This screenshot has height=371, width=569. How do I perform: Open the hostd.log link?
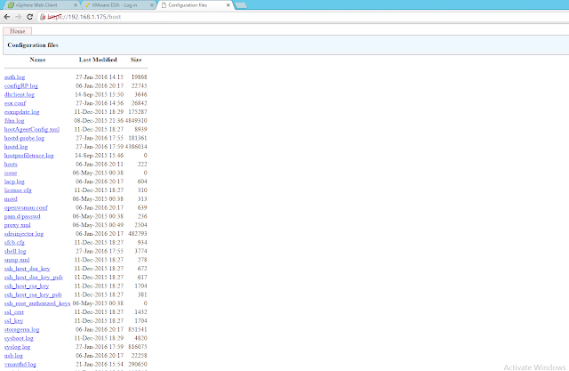pos(16,147)
